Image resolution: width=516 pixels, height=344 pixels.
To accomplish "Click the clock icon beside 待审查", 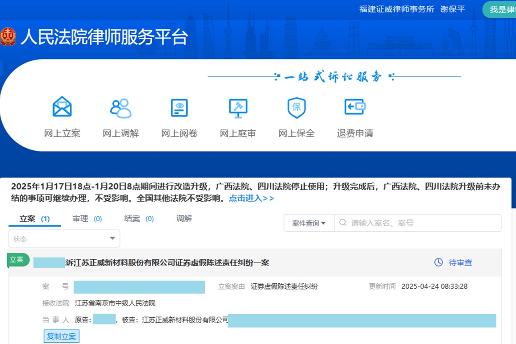I will coord(438,262).
